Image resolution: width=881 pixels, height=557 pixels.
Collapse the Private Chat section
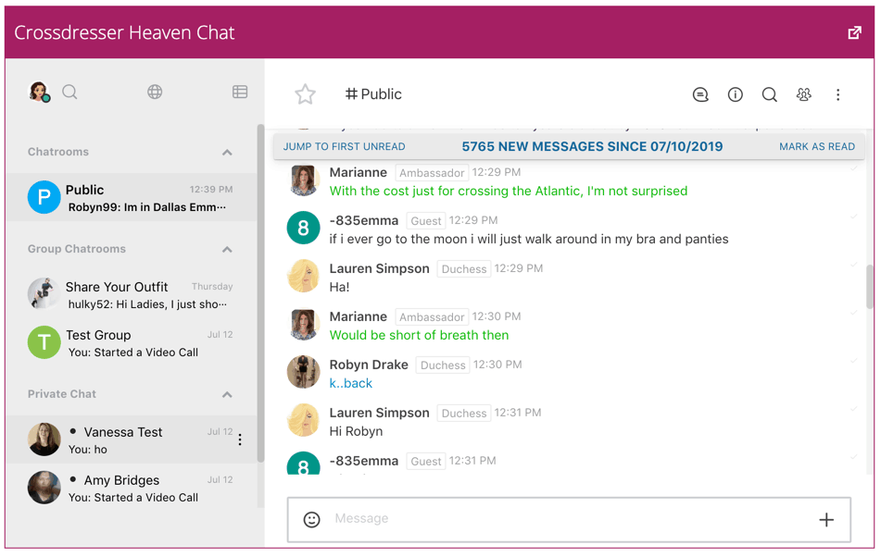tap(227, 394)
